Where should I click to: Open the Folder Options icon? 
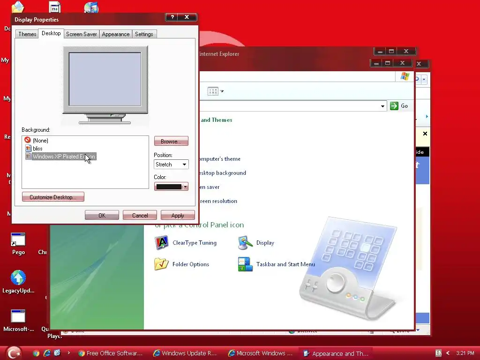[161, 264]
